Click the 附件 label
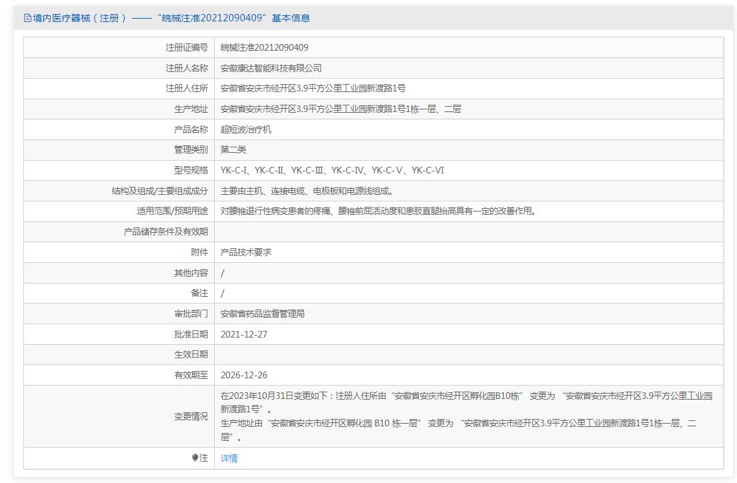 [x=199, y=252]
